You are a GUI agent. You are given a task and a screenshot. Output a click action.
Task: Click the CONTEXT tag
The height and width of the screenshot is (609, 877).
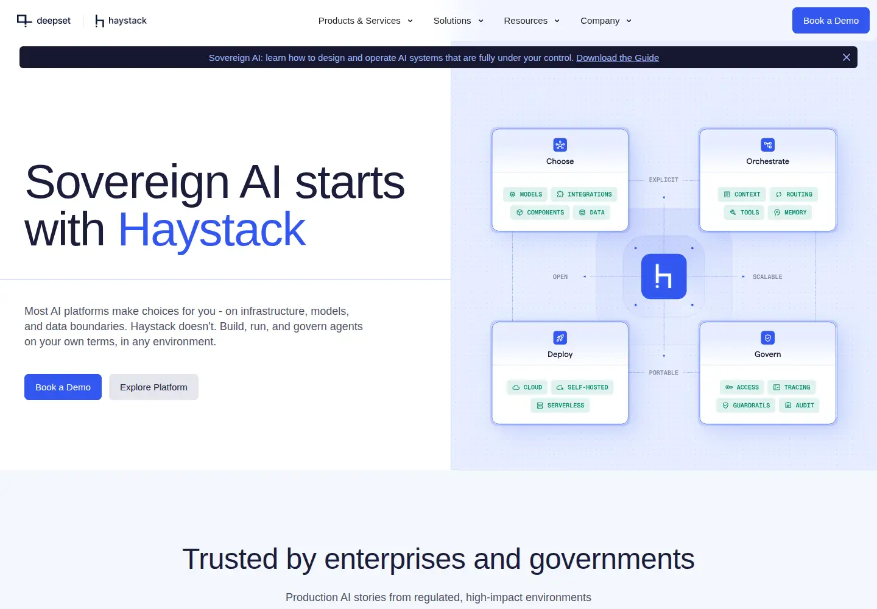tap(742, 194)
